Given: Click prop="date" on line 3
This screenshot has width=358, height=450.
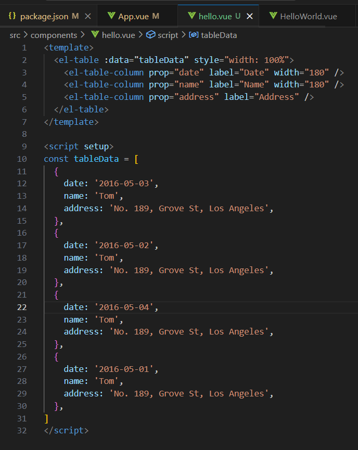Looking at the screenshot, I should click(x=176, y=73).
